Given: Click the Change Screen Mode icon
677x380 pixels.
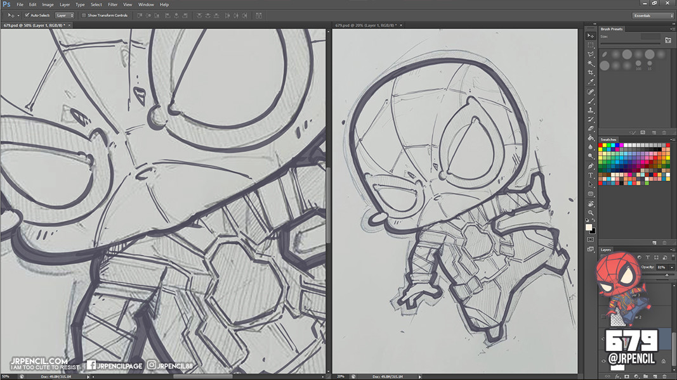Looking at the screenshot, I should point(591,249).
